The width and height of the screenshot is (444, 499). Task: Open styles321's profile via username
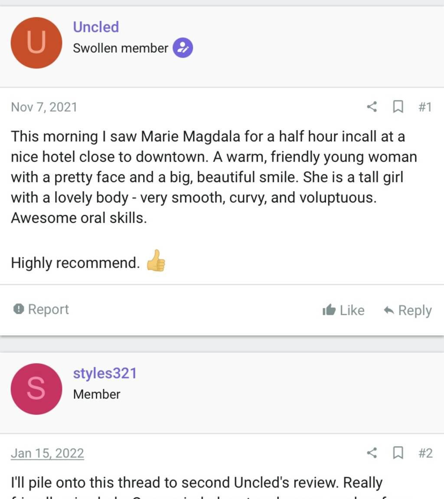pyautogui.click(x=104, y=373)
